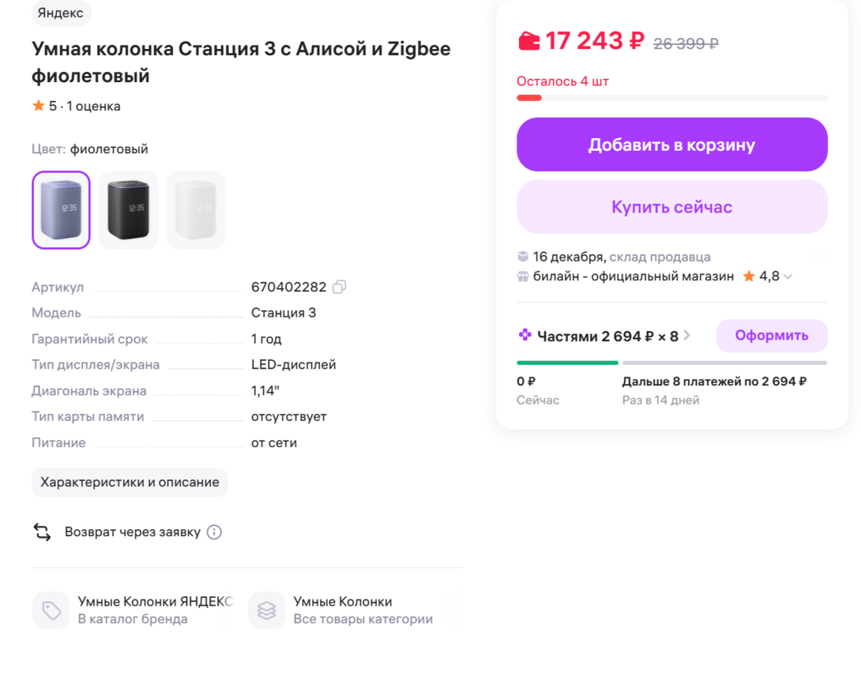
Task: Click Купить сейчас button
Action: click(671, 207)
